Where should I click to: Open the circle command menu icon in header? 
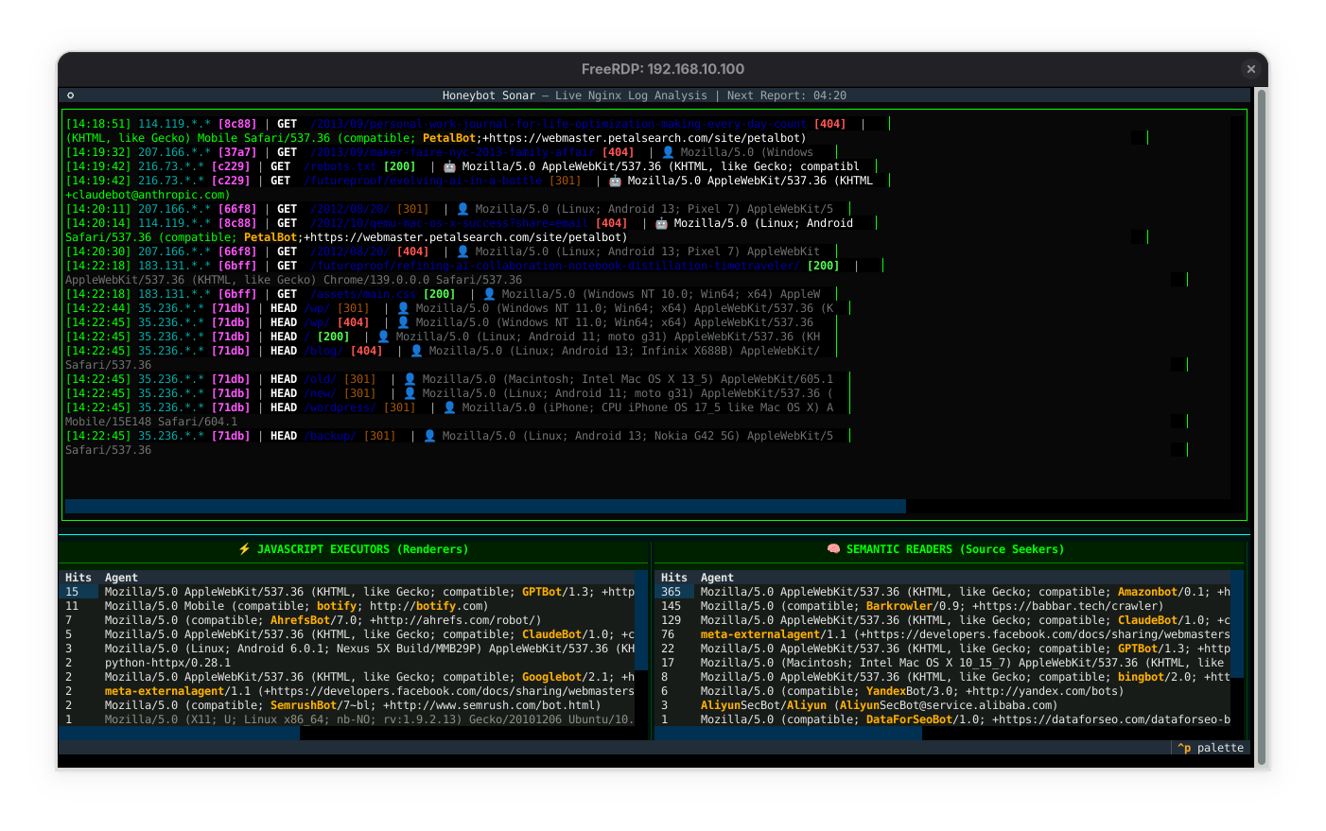point(70,95)
